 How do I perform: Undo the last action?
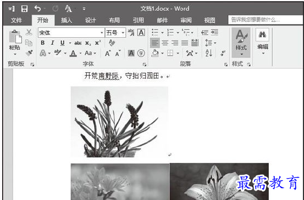pos(37,9)
